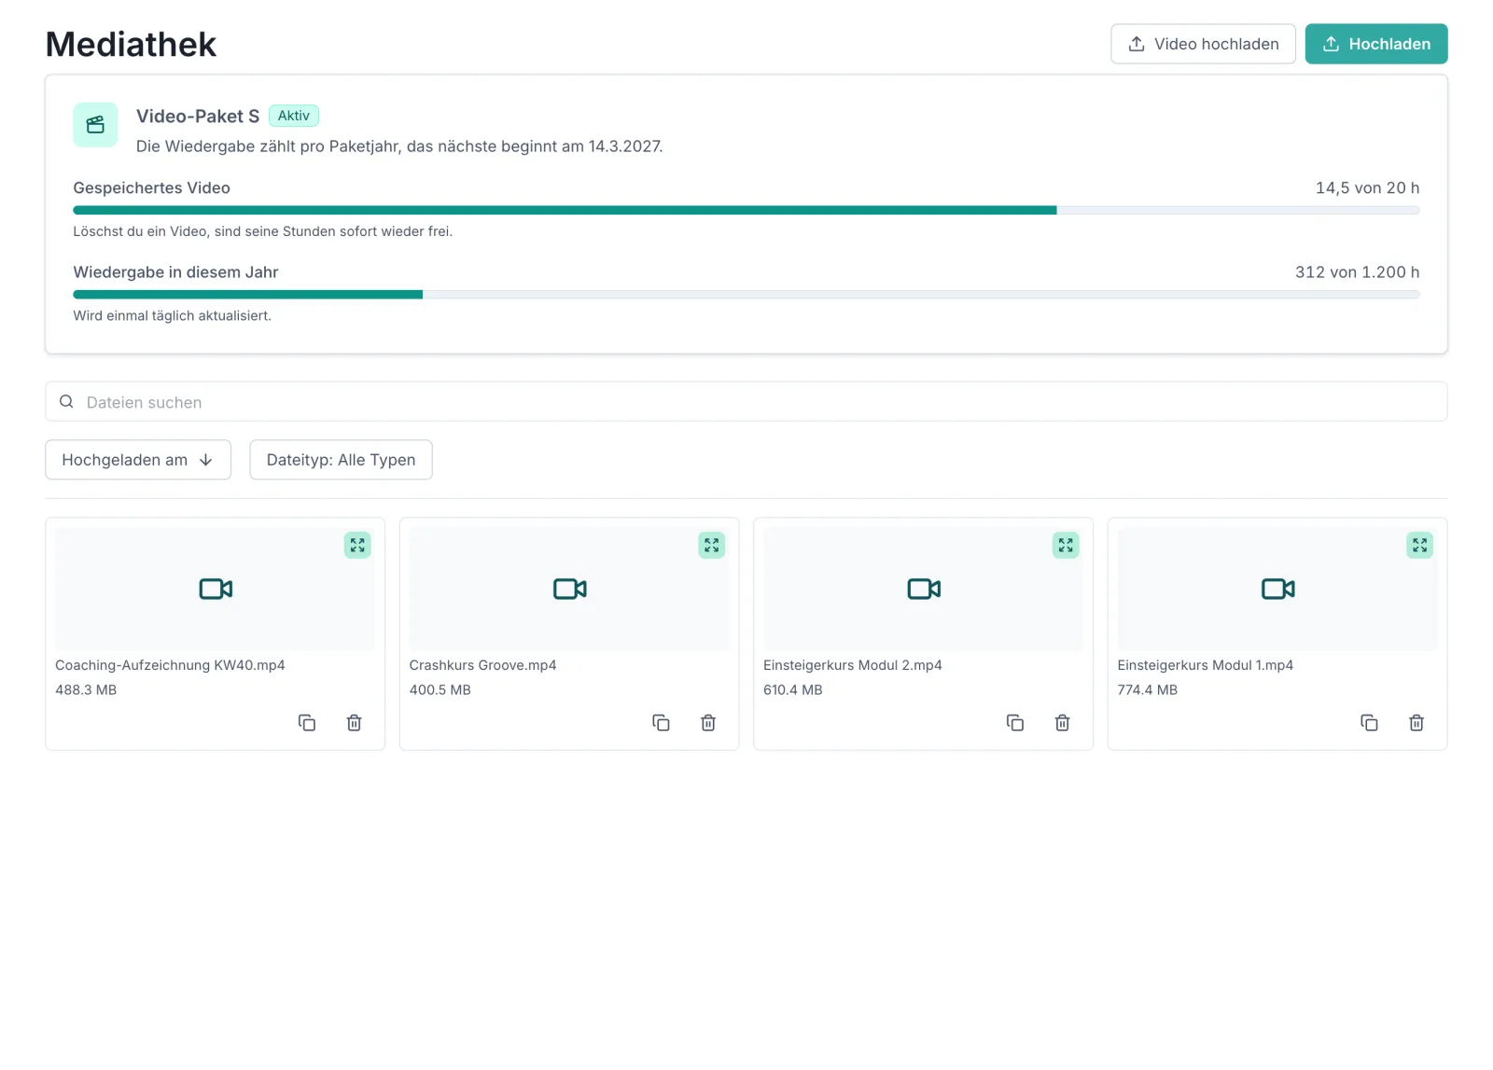The image size is (1493, 1070).
Task: Click the 14,5 von 20 h value
Action: tap(1367, 188)
